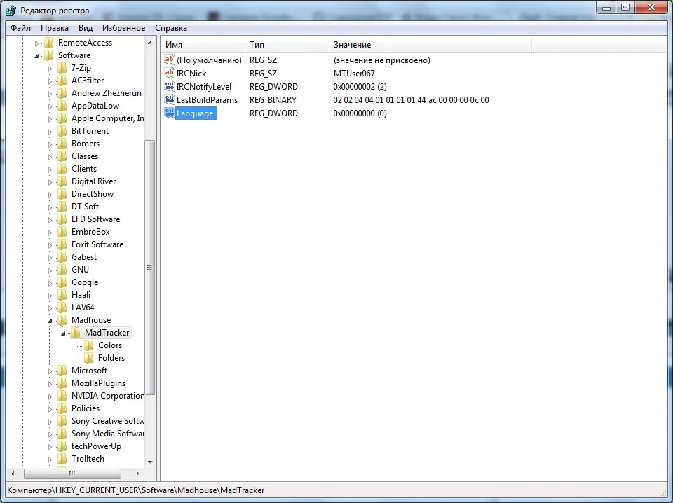Viewport: 673px width, 503px height.
Task: Click the Haali folder icon
Action: (62, 295)
